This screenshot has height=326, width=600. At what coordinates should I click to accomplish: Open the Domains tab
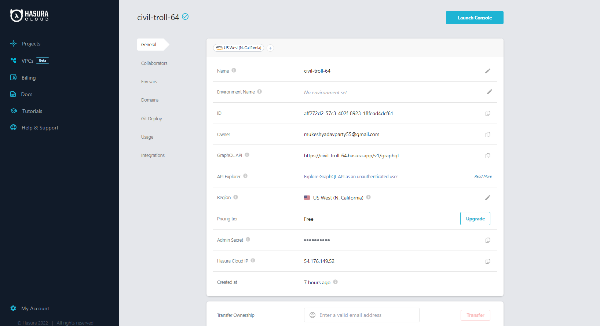(150, 100)
